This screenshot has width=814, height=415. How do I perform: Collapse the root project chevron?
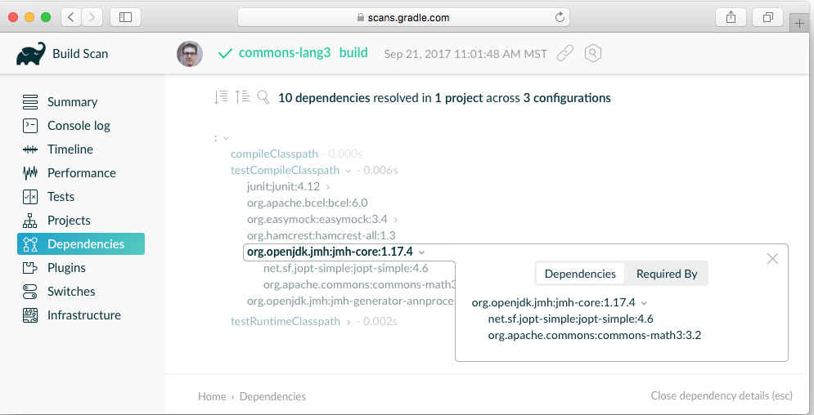(225, 138)
